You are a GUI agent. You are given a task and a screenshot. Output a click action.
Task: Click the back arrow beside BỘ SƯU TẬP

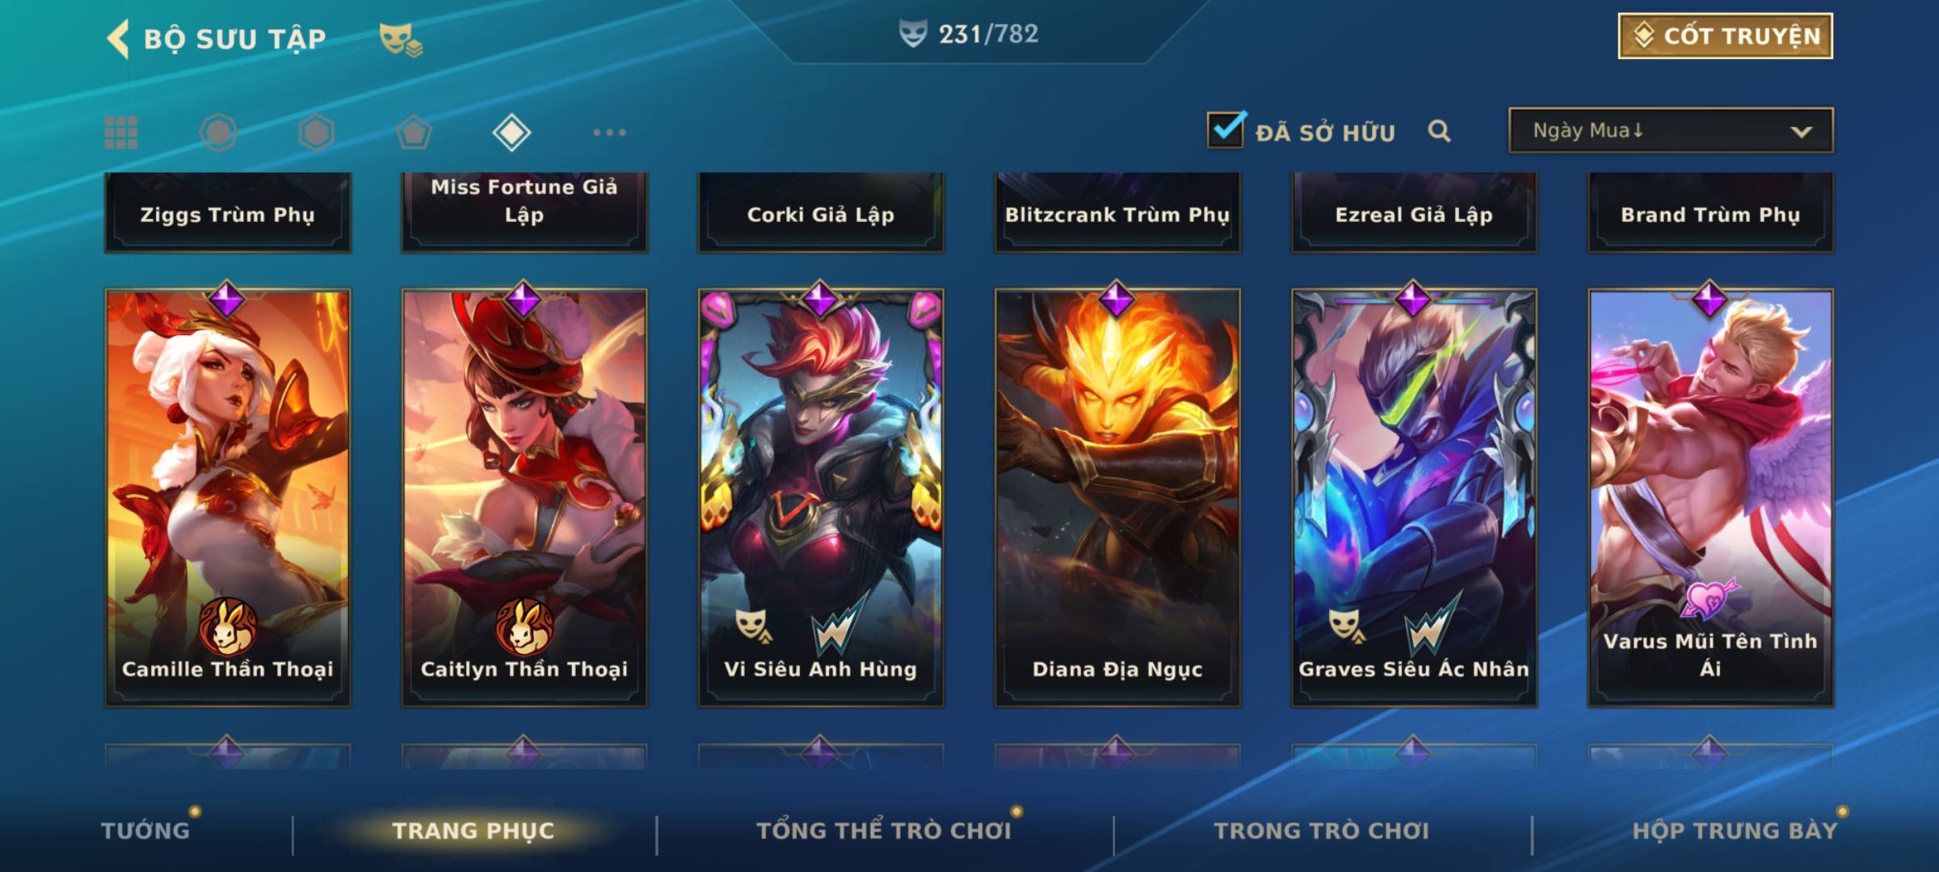tap(118, 39)
